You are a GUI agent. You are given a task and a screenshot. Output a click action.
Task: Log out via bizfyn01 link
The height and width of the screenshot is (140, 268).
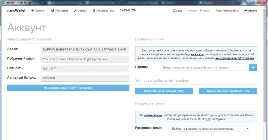click(251, 10)
